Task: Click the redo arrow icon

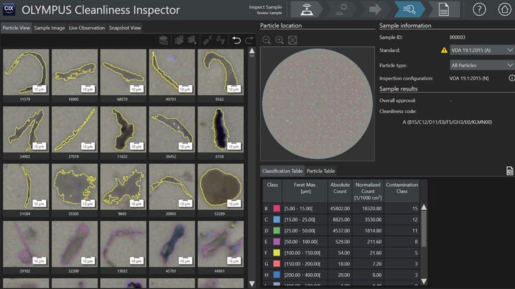Action: point(248,41)
